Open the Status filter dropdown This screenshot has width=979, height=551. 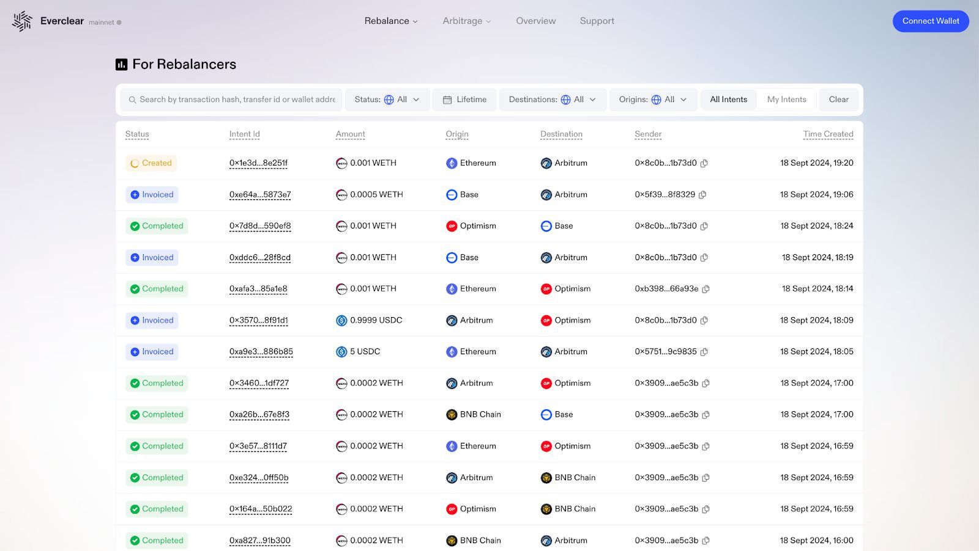387,100
